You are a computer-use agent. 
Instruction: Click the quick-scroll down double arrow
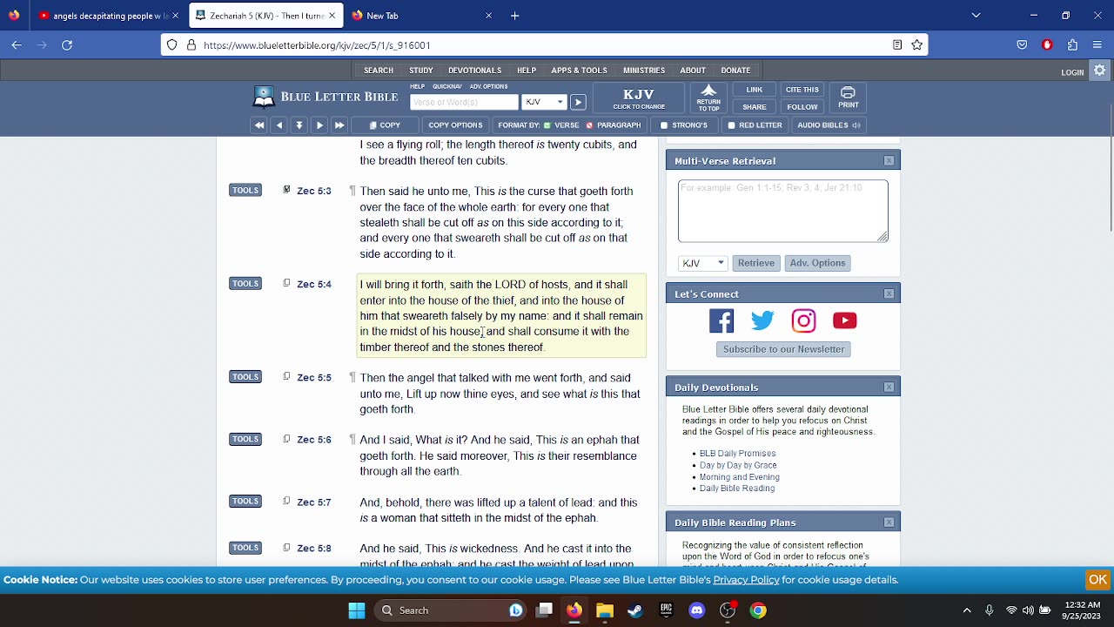pyautogui.click(x=299, y=125)
